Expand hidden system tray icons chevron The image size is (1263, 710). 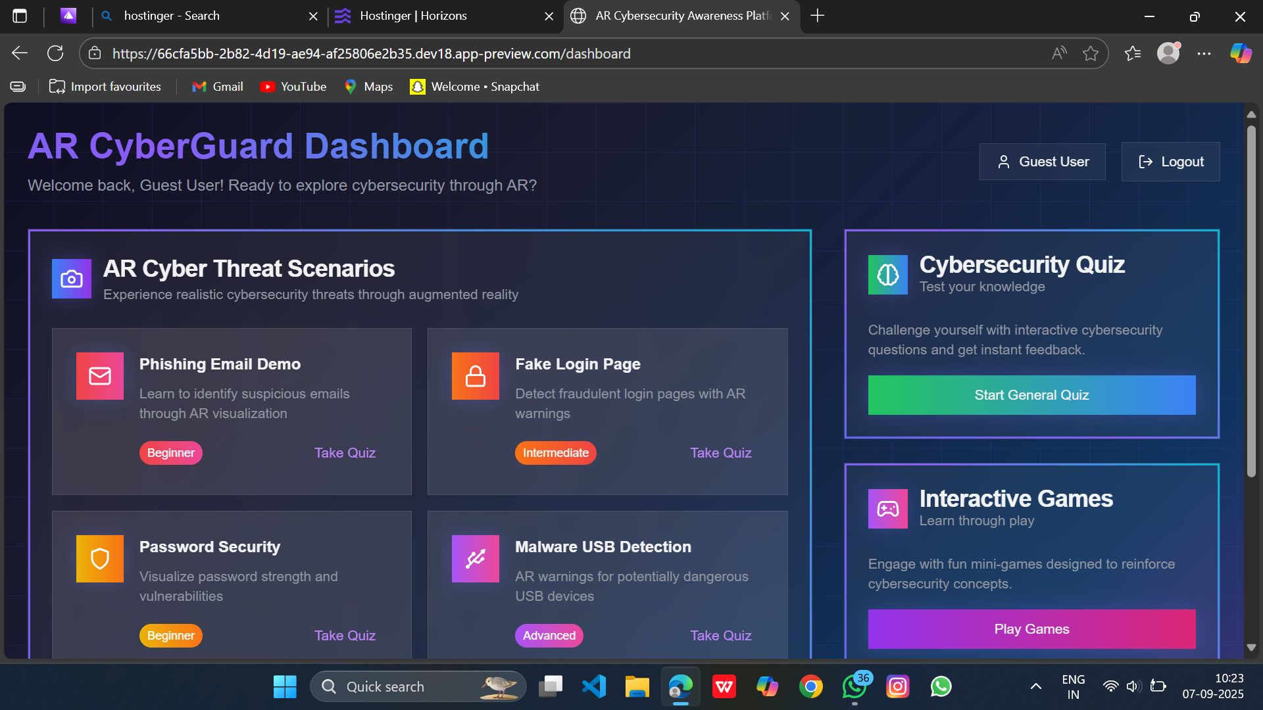pyautogui.click(x=1035, y=687)
